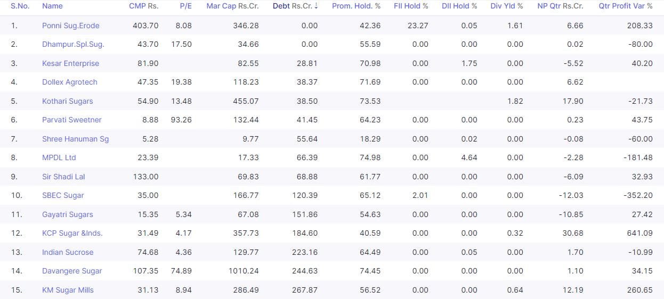Click the Qtr Profit Var % header
Viewport: 664px width, 299px height.
(x=625, y=6)
